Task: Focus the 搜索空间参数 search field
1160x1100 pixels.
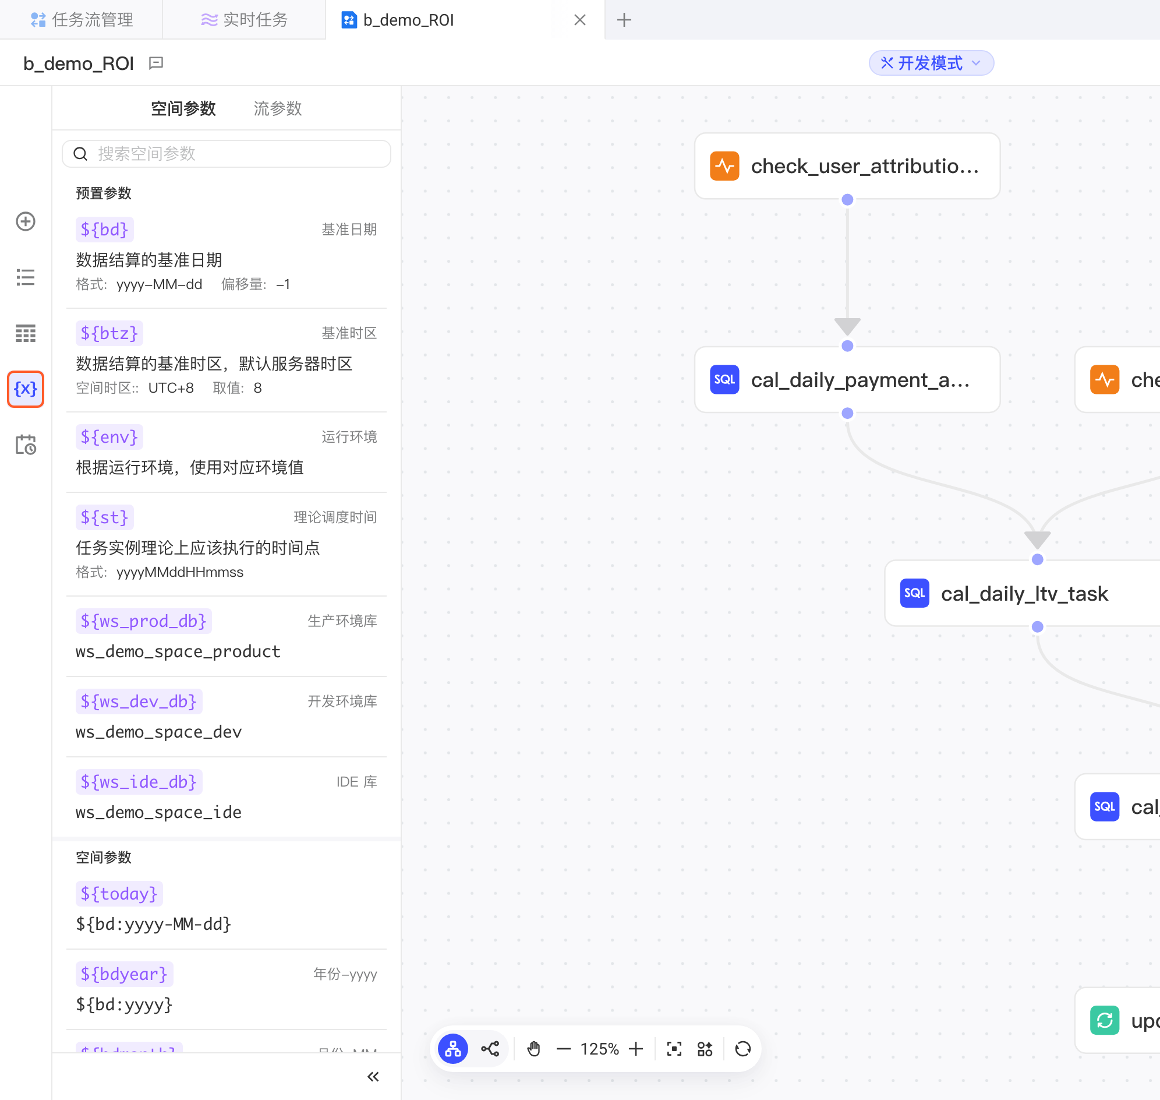Action: point(227,154)
